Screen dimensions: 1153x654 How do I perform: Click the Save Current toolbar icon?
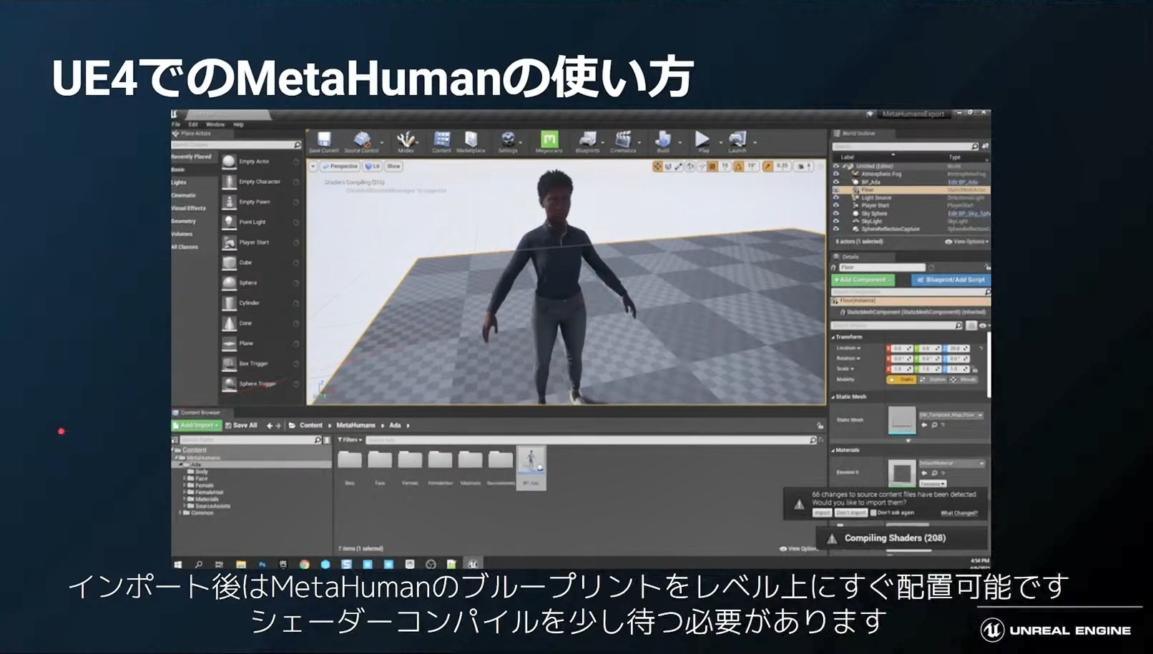point(324,140)
